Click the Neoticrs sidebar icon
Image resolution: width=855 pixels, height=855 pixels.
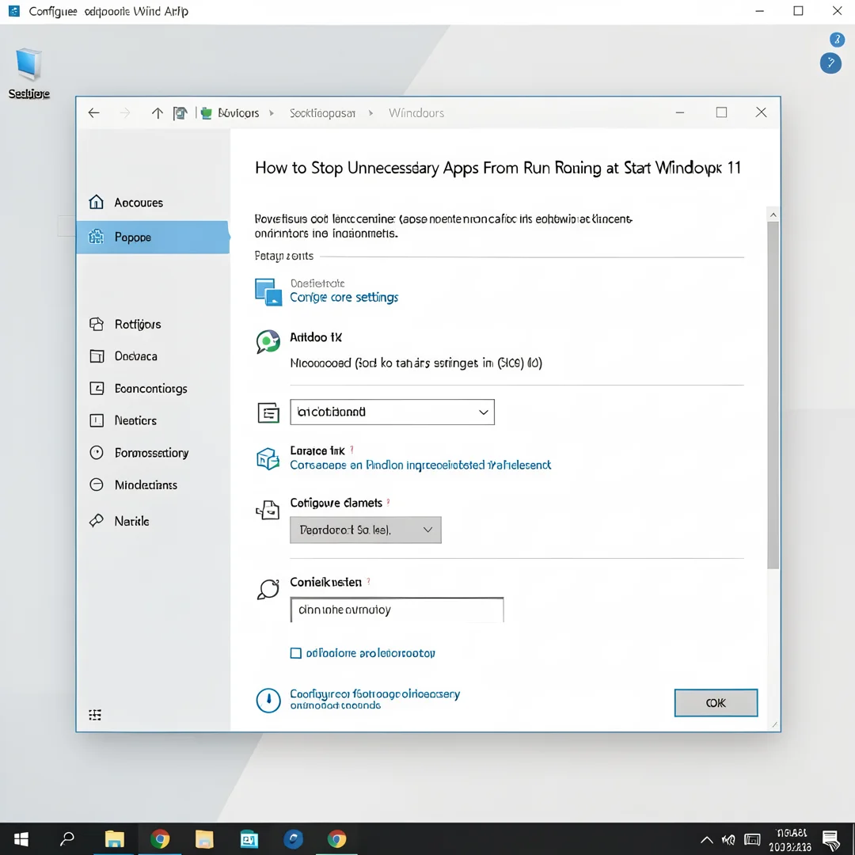pos(97,420)
